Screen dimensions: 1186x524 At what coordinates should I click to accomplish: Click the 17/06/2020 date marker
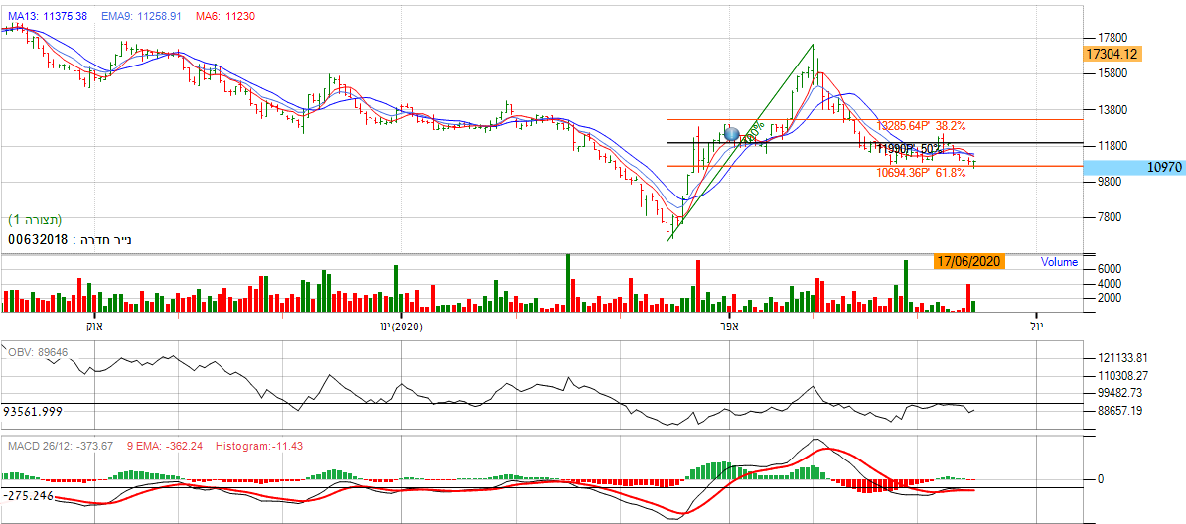[967, 262]
